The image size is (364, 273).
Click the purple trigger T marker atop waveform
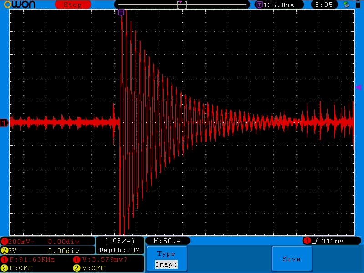pyautogui.click(x=121, y=12)
